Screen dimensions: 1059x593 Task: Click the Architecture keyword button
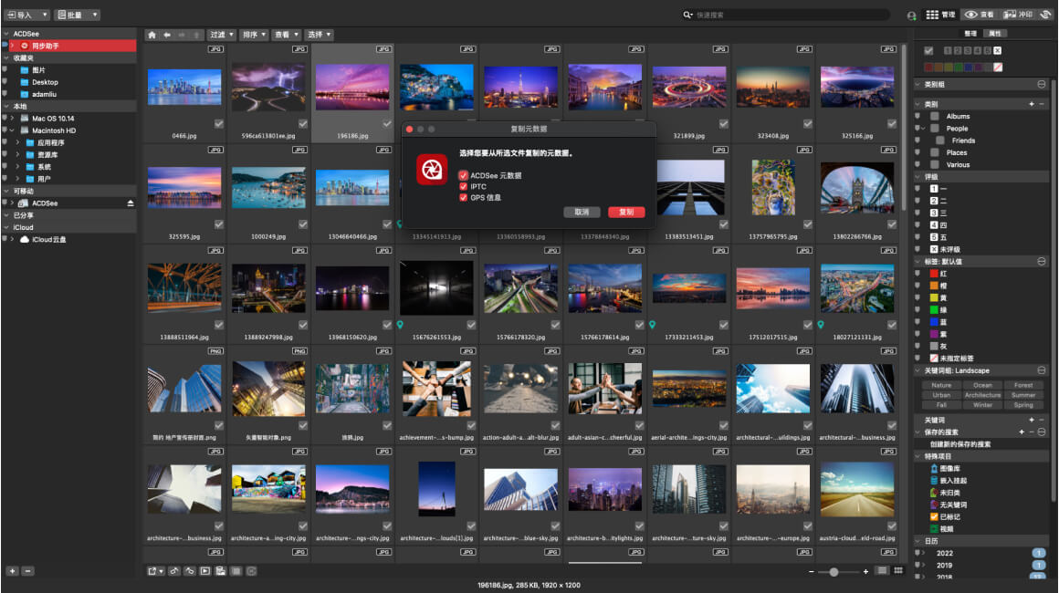coord(982,395)
